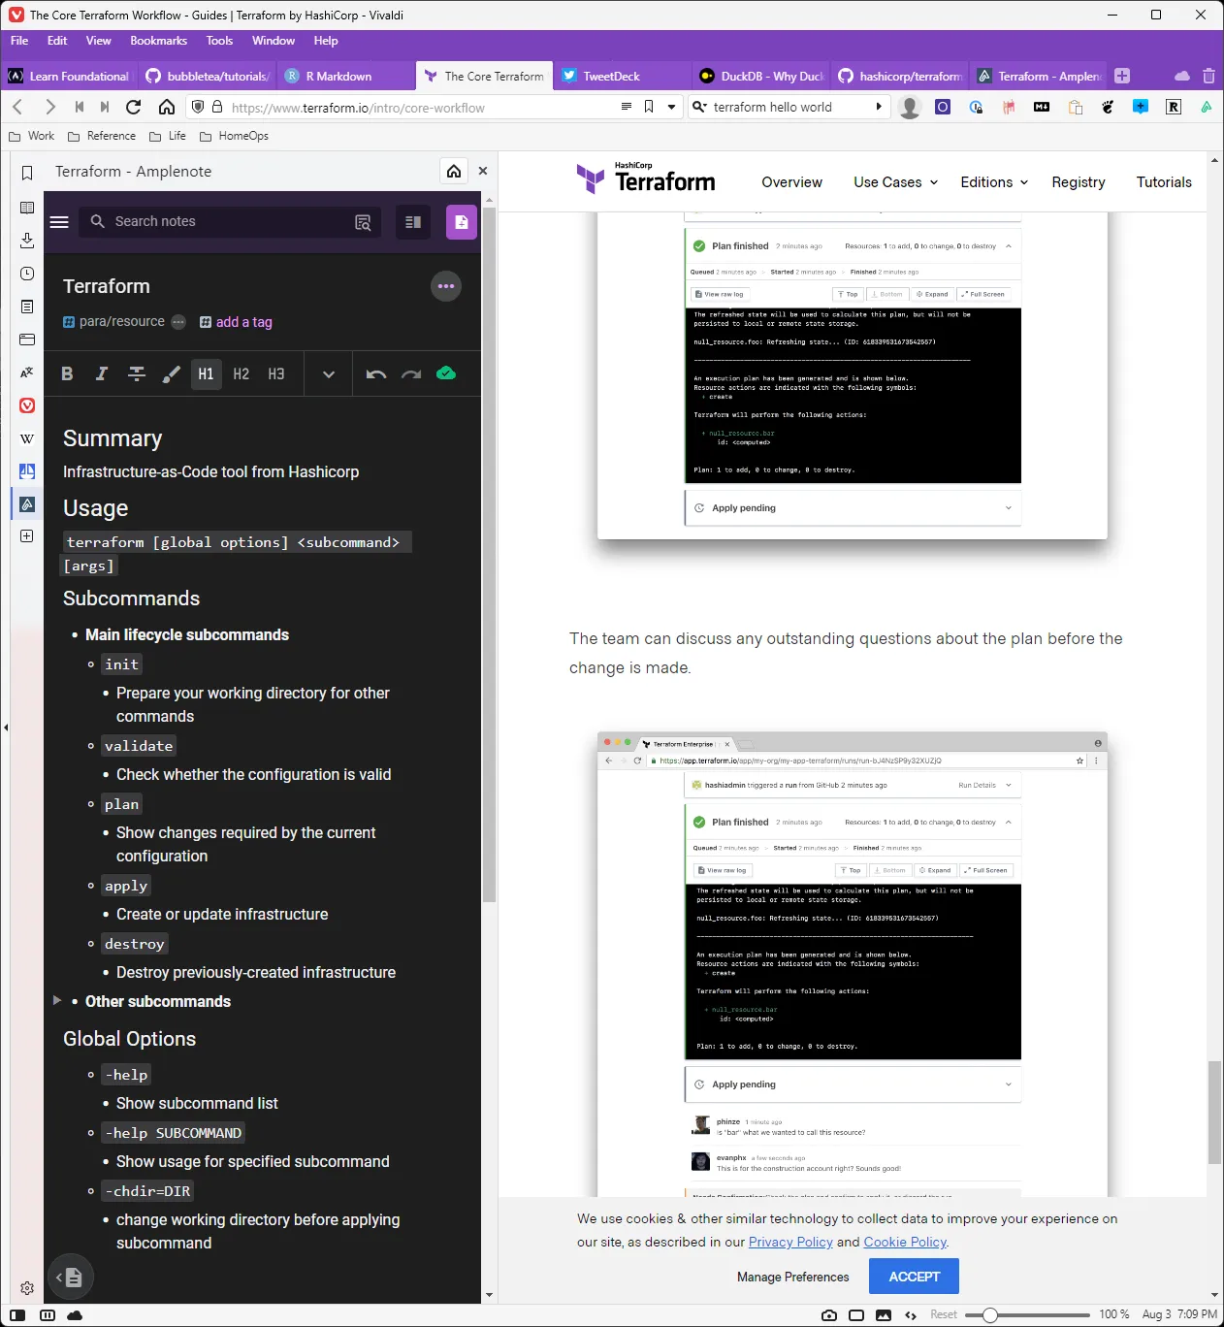Click the Undo icon in the note toolbar
Image resolution: width=1224 pixels, height=1327 pixels.
[x=376, y=373]
